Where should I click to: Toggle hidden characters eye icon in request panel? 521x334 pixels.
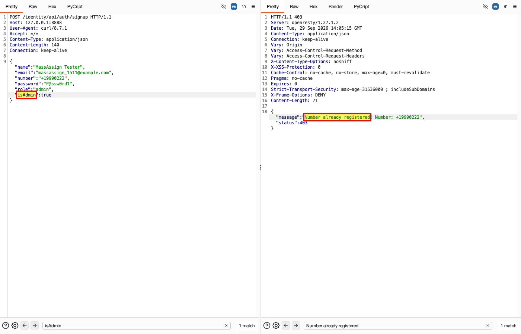[224, 6]
